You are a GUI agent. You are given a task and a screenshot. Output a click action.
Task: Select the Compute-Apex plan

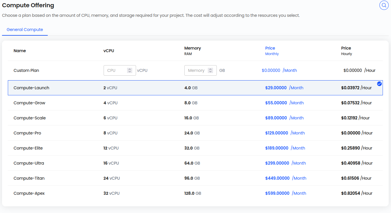[x=195, y=193]
